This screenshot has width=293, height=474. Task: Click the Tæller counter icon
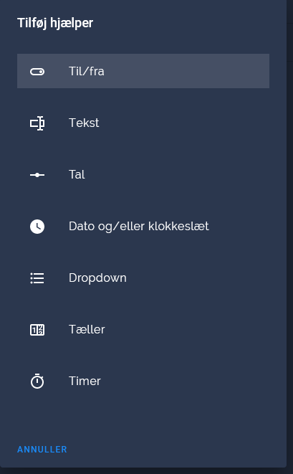coord(37,330)
